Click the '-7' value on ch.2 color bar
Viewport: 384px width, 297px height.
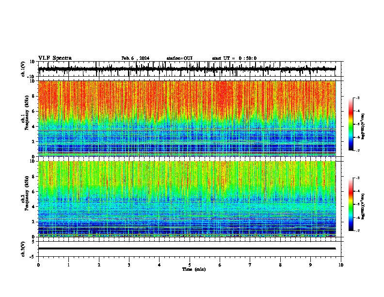pos(358,231)
